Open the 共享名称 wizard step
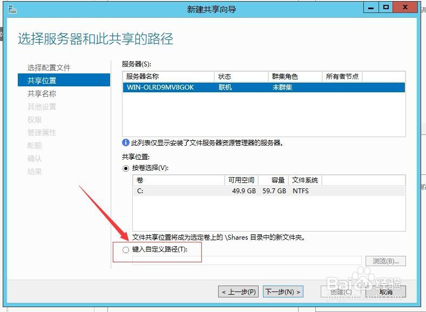Image resolution: width=426 pixels, height=312 pixels. [x=42, y=93]
